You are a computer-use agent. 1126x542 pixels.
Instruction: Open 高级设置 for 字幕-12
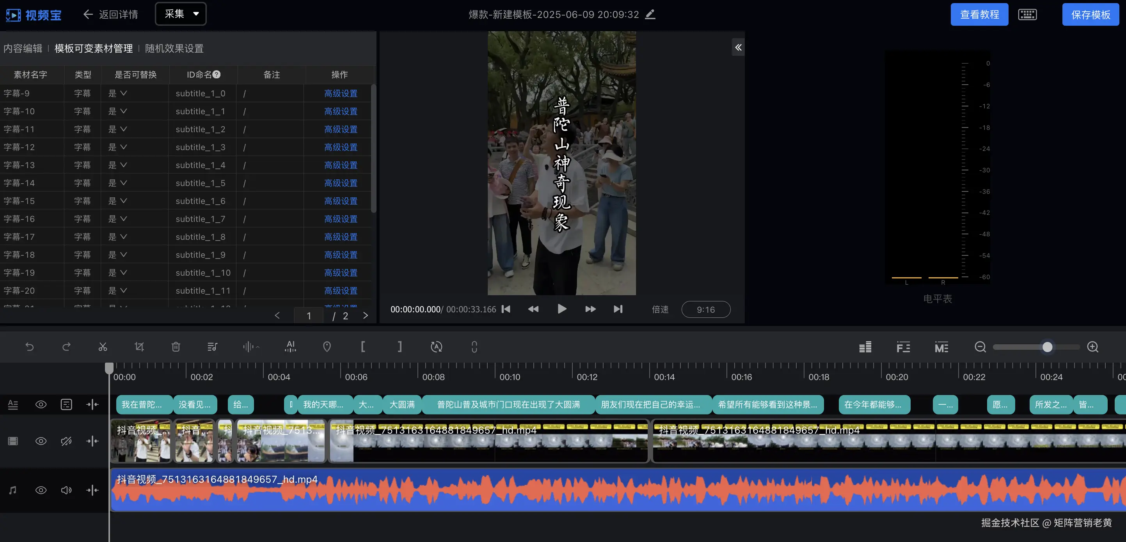click(341, 147)
